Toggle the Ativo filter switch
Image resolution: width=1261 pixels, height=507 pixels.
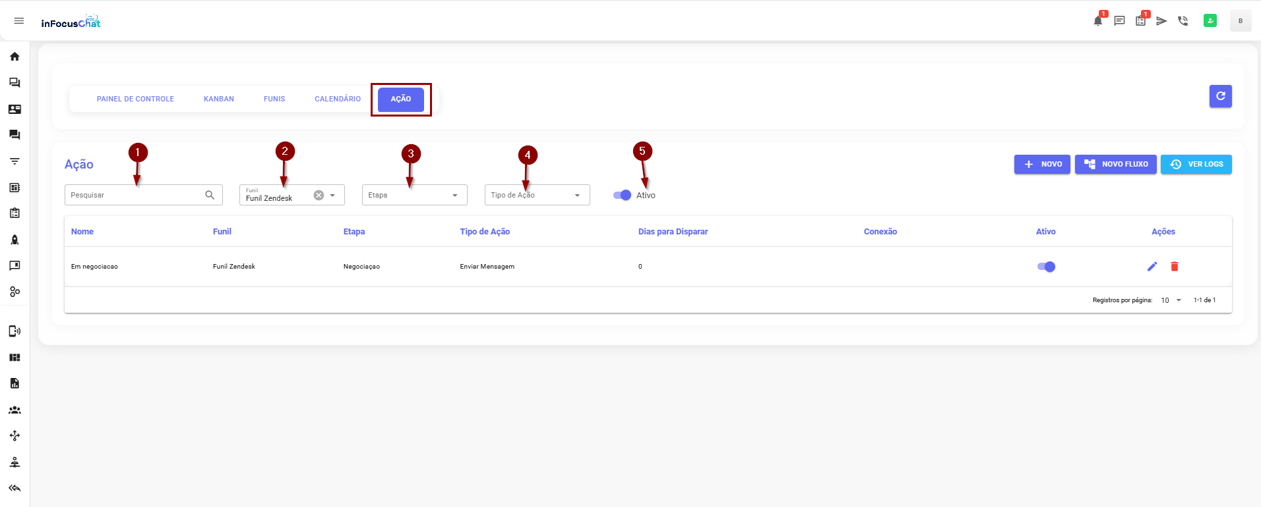tap(622, 196)
